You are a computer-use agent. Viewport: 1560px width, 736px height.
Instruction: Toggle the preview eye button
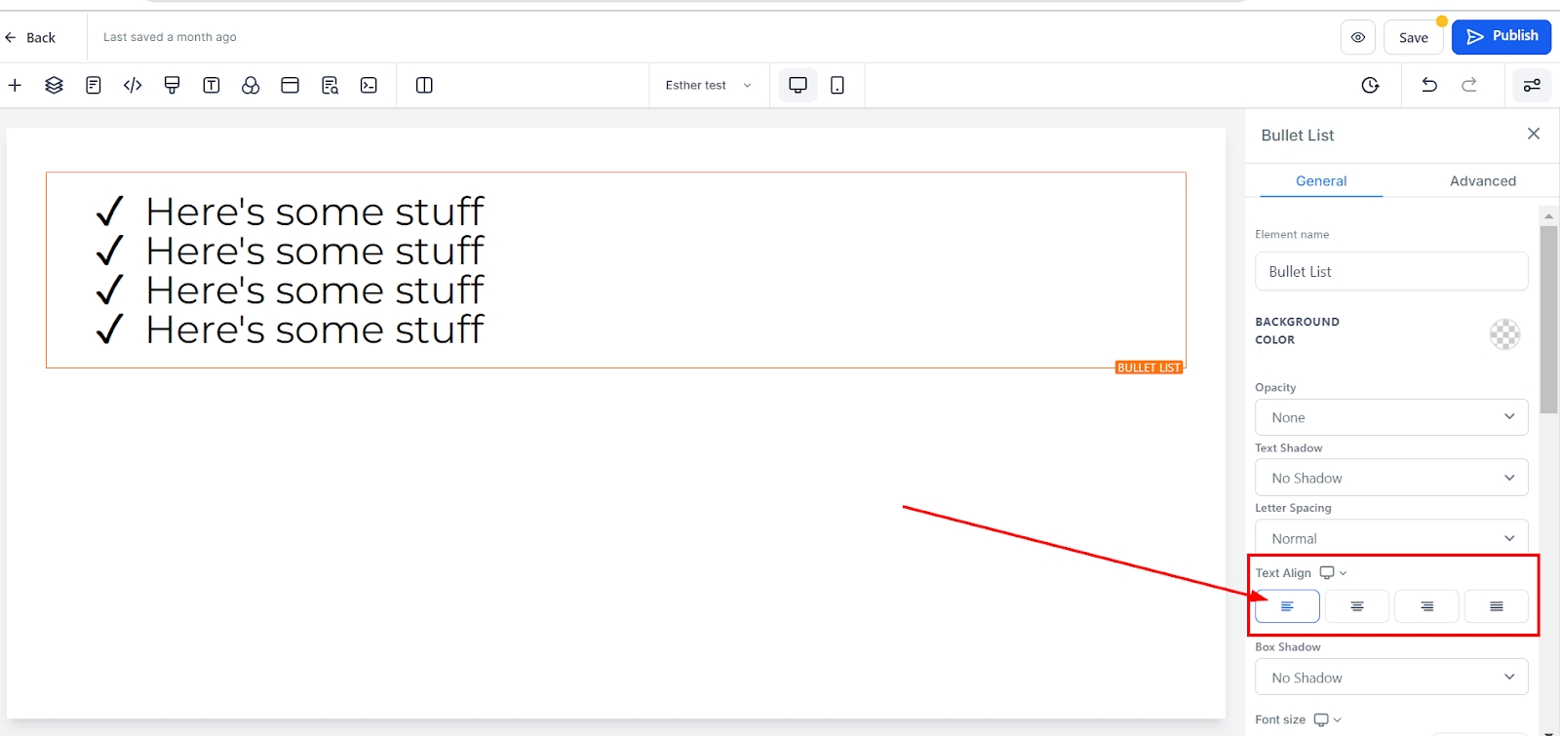point(1357,38)
